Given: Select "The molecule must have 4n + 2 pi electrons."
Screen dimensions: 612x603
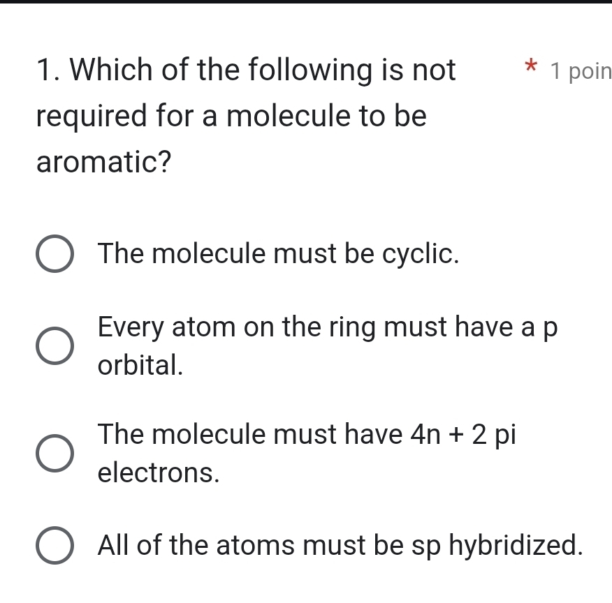Looking at the screenshot, I should (54, 453).
